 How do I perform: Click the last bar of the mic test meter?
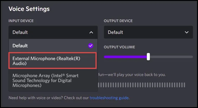tap(184, 85)
